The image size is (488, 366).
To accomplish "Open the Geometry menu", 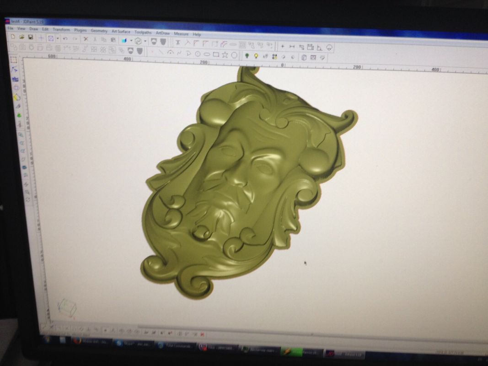I will (99, 31).
